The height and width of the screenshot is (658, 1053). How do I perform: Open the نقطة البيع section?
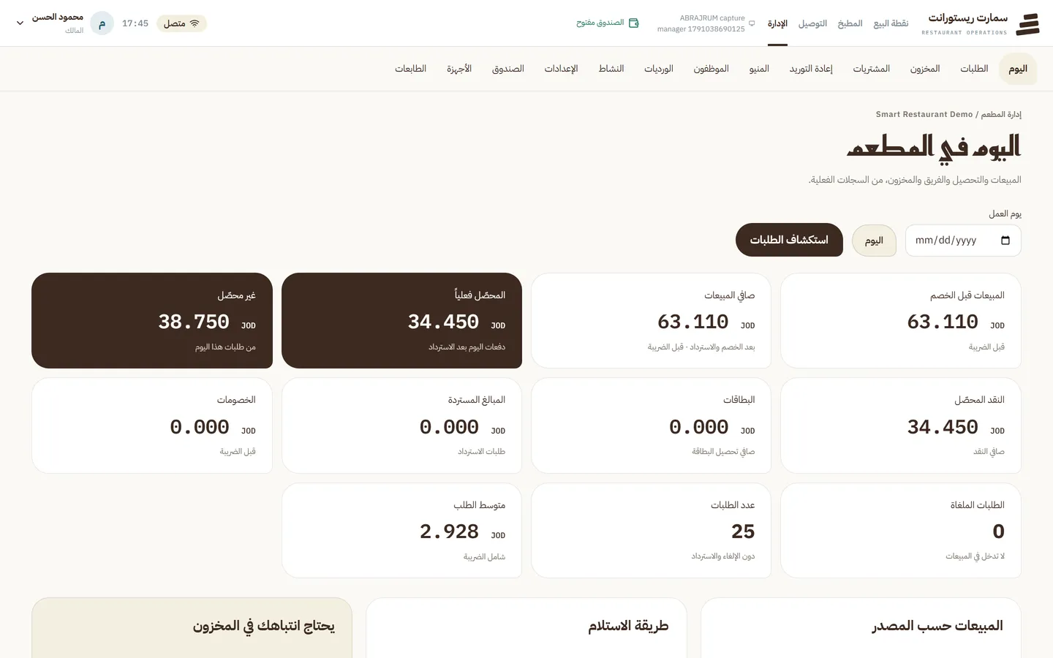(891, 23)
